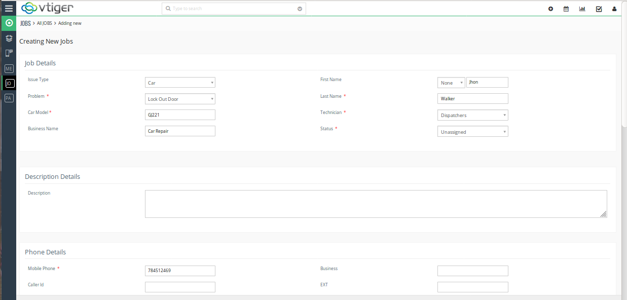Open the ME module sidebar icon
The image size is (627, 300).
pyautogui.click(x=9, y=68)
